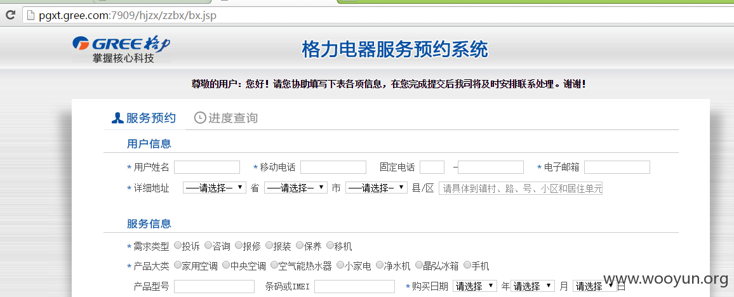The height and width of the screenshot is (297, 734).
Task: Click the detailed address text field
Action: (x=521, y=188)
